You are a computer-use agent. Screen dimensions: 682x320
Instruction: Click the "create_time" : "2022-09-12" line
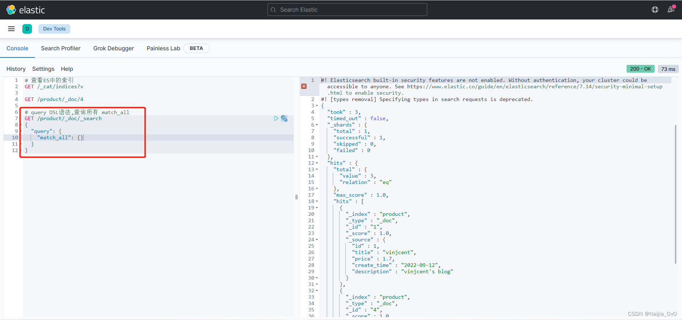pyautogui.click(x=396, y=265)
